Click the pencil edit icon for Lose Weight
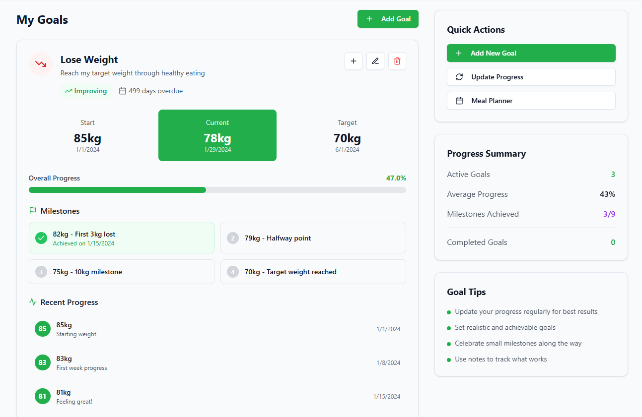Viewport: 642px width, 417px height. tap(375, 61)
